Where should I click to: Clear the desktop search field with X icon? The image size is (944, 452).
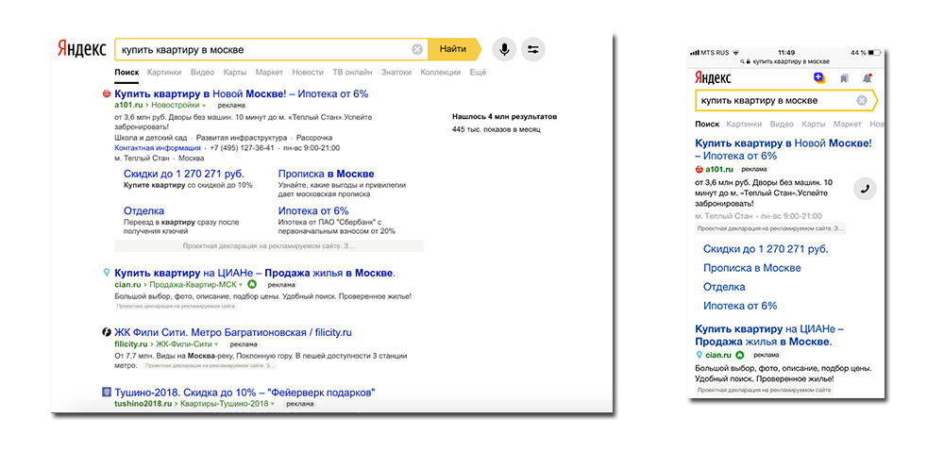pyautogui.click(x=416, y=49)
